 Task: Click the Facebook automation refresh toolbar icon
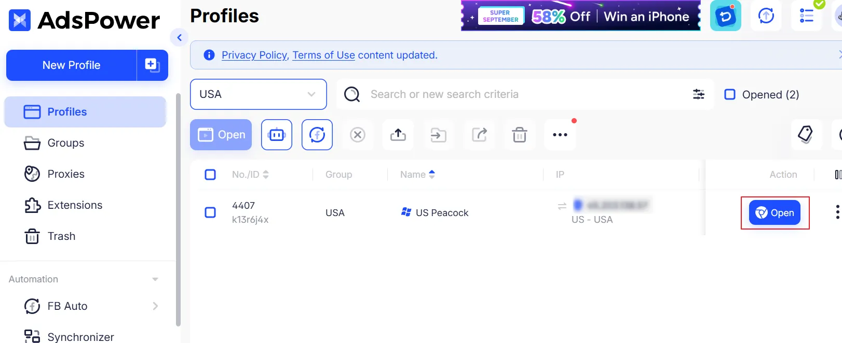317,135
